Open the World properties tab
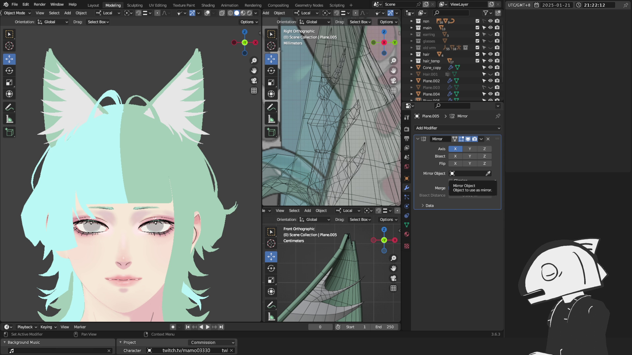 [407, 167]
